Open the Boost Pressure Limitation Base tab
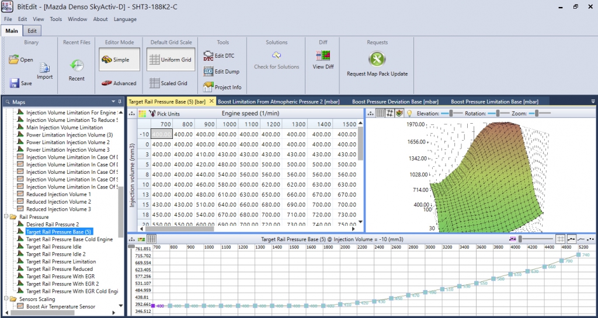Viewport: 598px width, 318px height. pyautogui.click(x=495, y=102)
